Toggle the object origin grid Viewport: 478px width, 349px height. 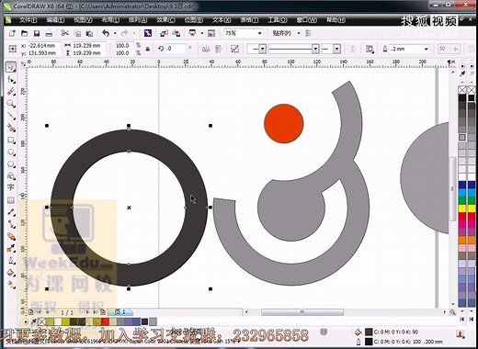tap(12, 49)
